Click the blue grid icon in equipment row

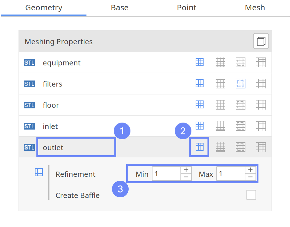[199, 62]
